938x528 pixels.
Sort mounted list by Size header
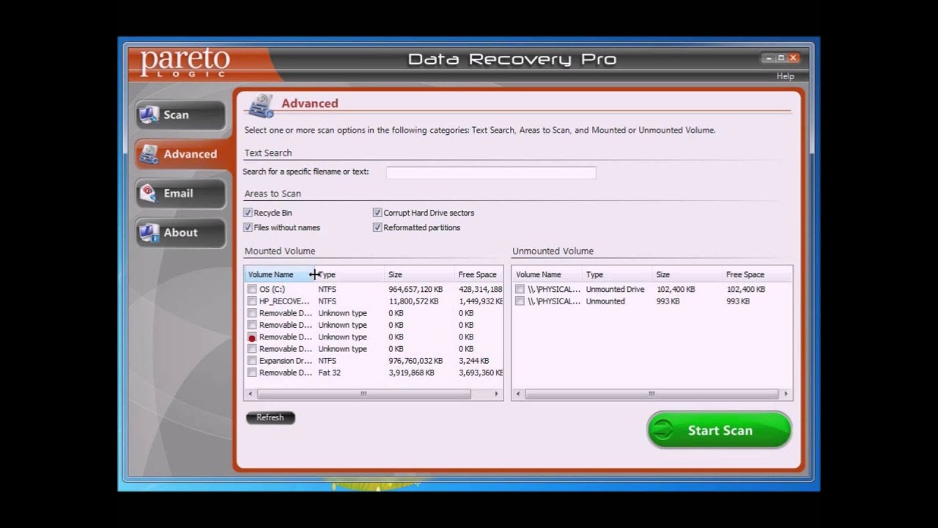(x=420, y=274)
